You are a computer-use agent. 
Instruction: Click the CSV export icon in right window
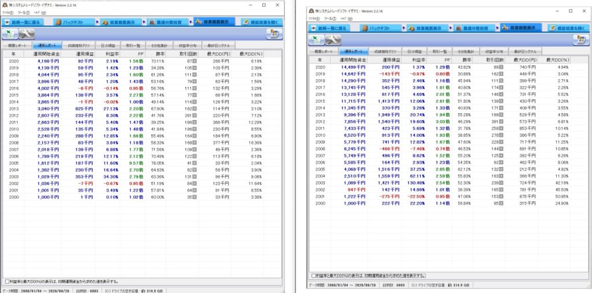tap(317, 39)
